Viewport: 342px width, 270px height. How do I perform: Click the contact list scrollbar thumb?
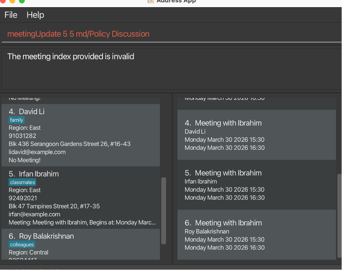point(163,211)
